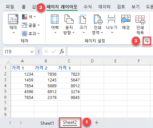Screen dimensions: 153x128
Task: Click cell containing 가격 3
Action: 69,68
